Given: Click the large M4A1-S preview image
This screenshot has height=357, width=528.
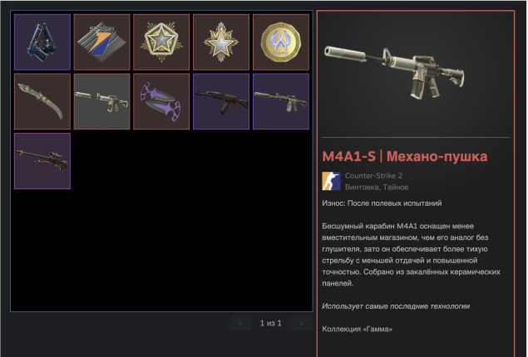Looking at the screenshot, I should pos(394,72).
